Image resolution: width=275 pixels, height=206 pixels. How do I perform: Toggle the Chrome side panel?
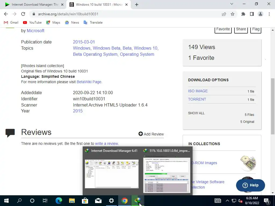point(252,14)
